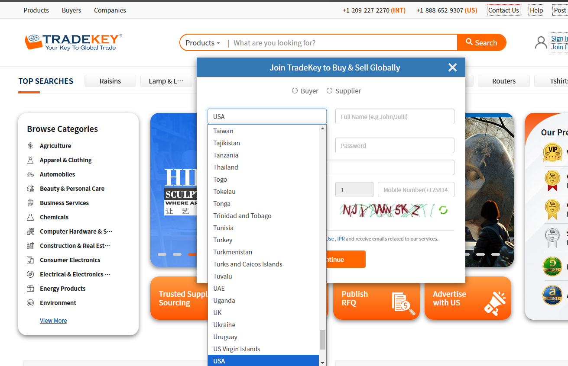Click the Business Services category icon

click(30, 203)
